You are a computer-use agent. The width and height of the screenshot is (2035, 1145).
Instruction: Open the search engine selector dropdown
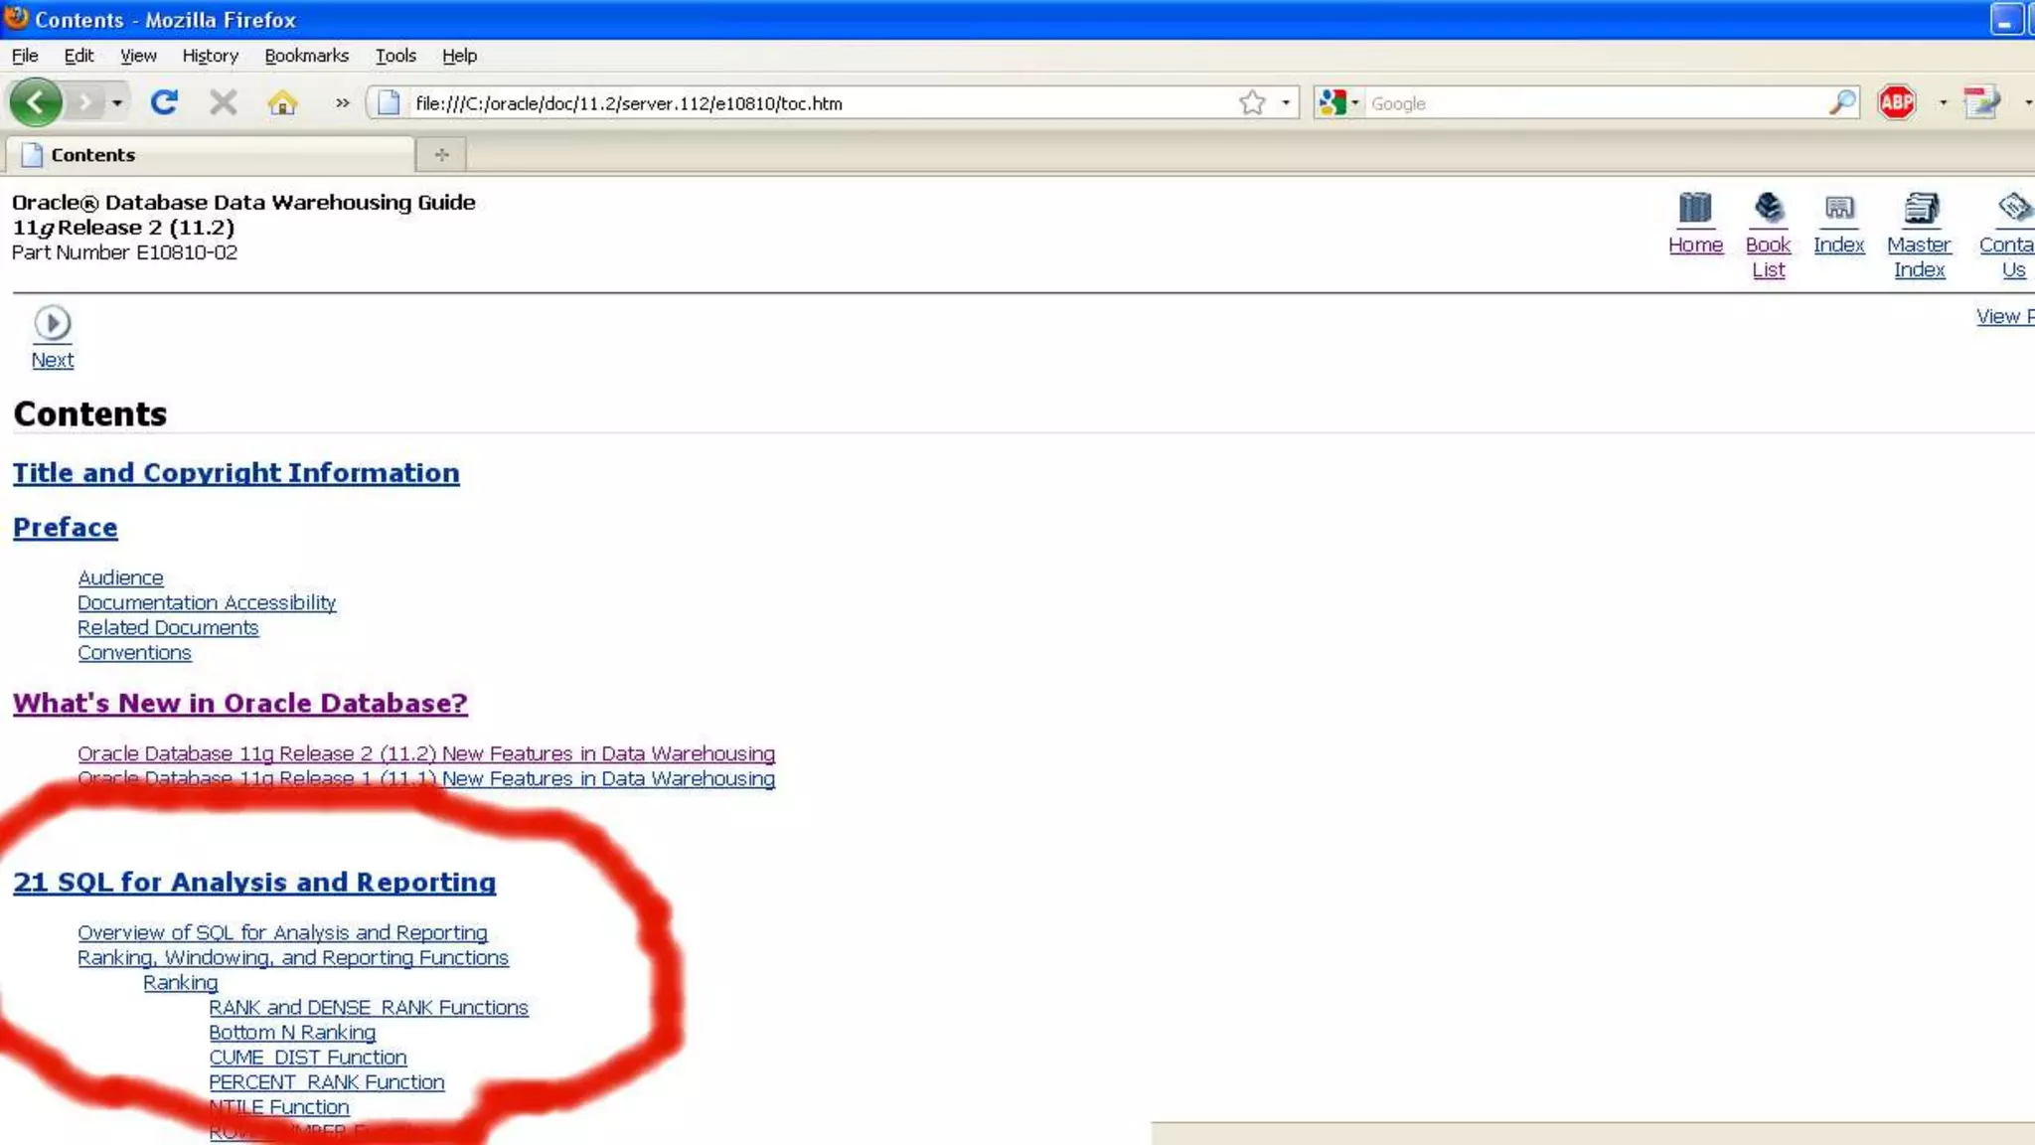(1338, 102)
